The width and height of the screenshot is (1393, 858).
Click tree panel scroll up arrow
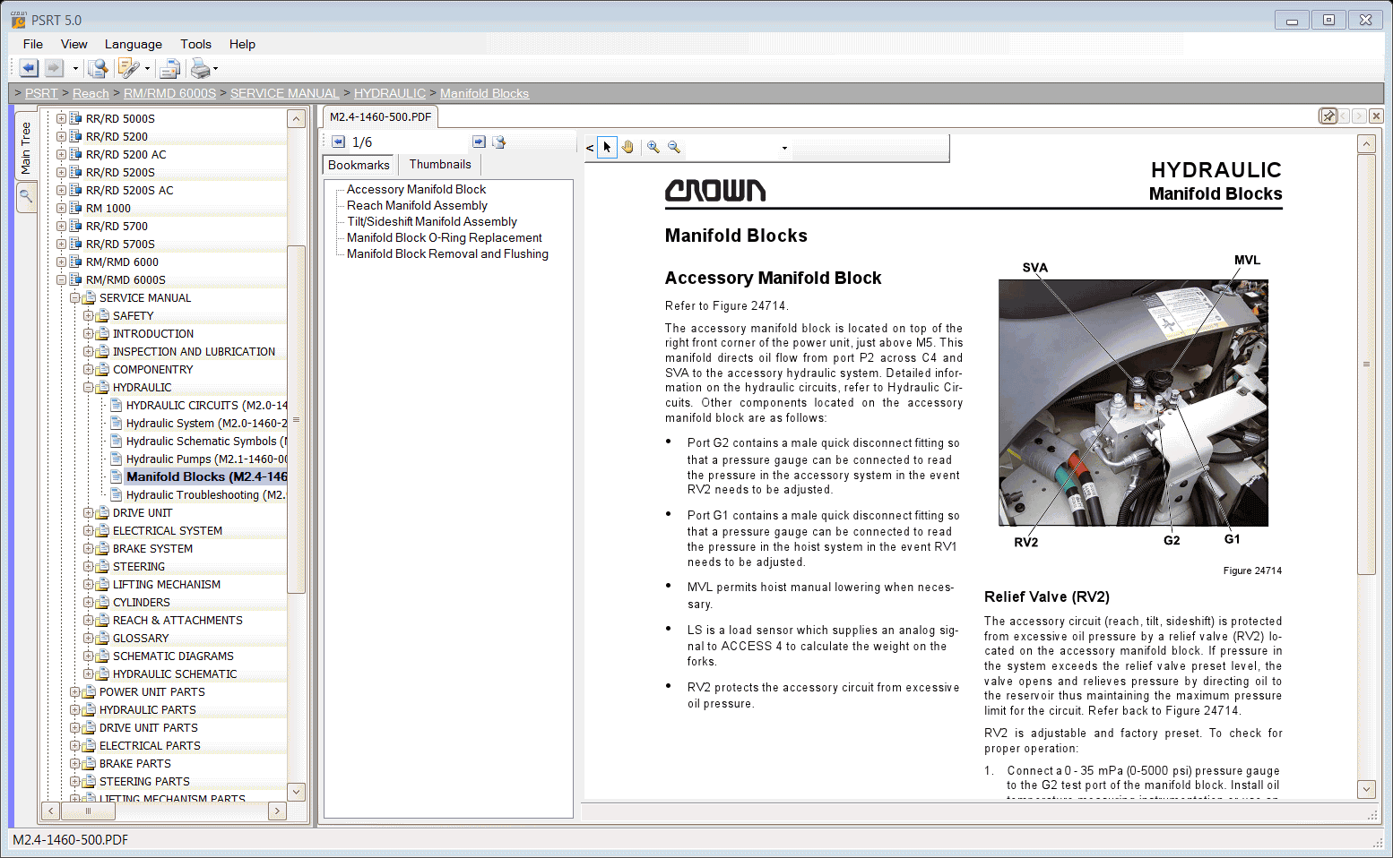click(297, 119)
